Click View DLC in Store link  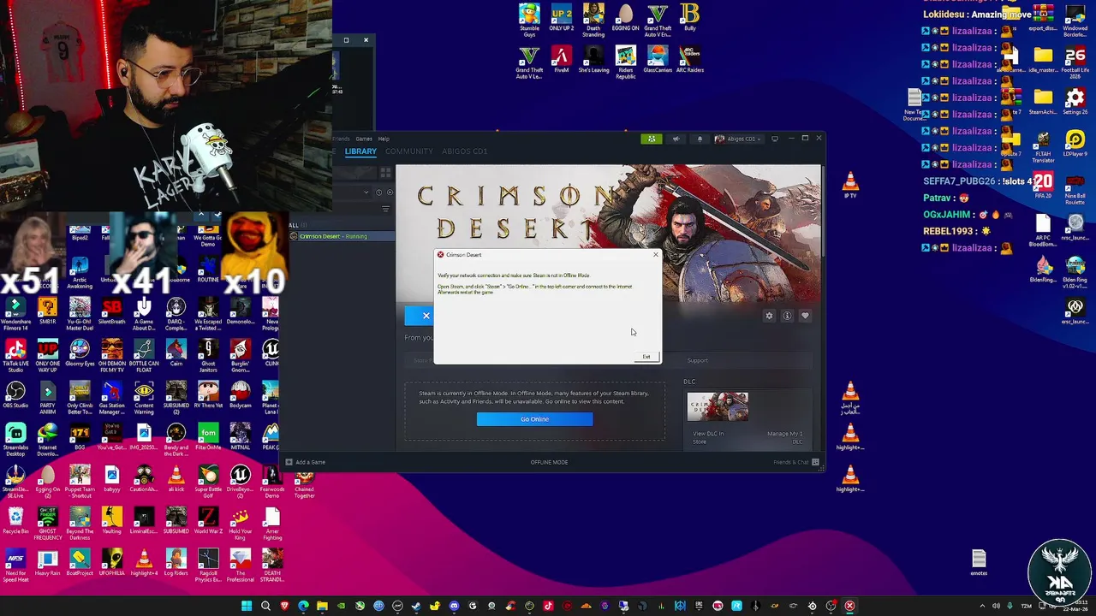[708, 437]
